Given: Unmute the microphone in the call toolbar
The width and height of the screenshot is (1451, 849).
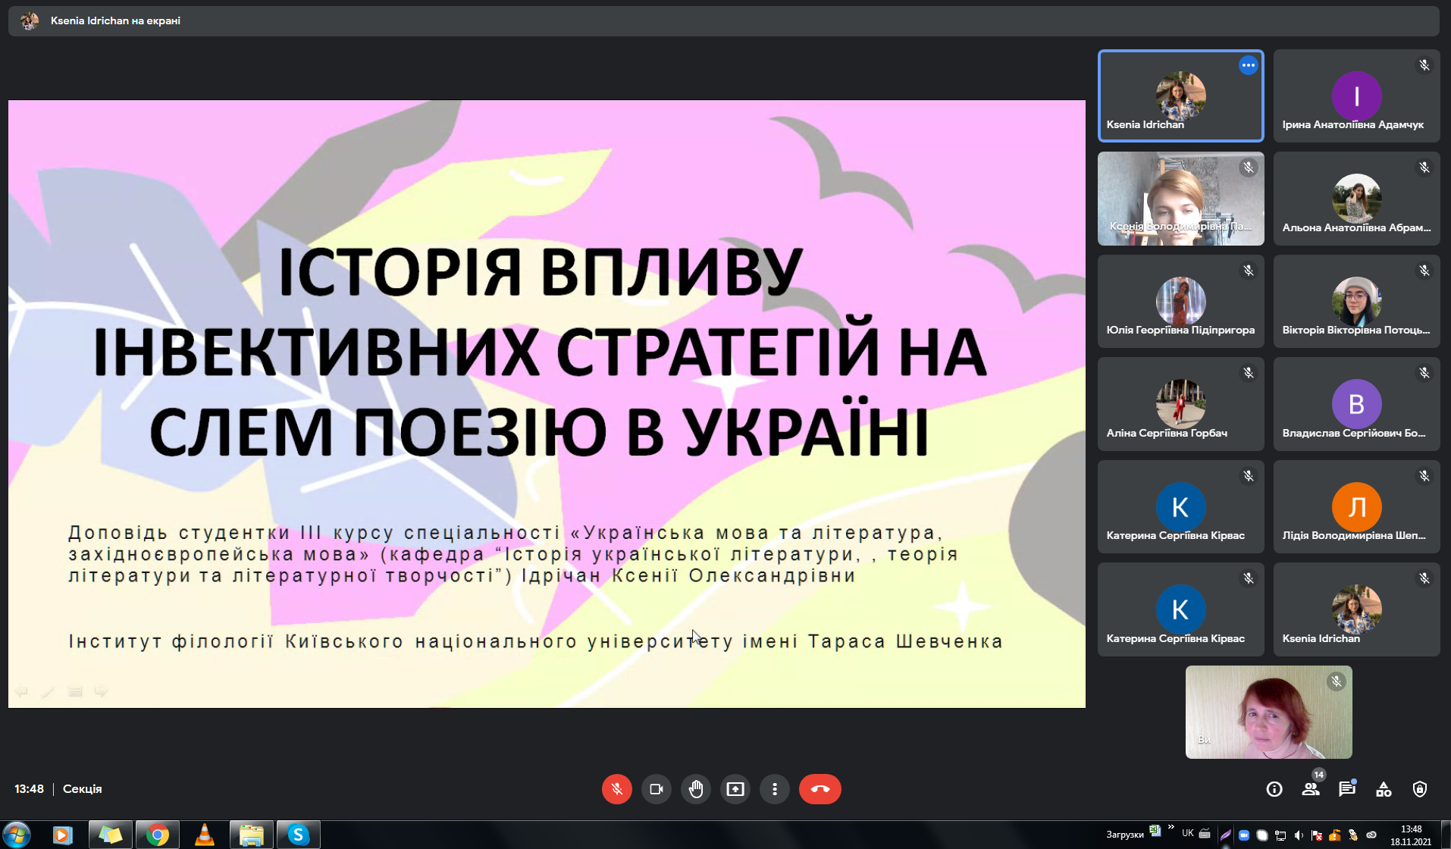Looking at the screenshot, I should coord(616,789).
